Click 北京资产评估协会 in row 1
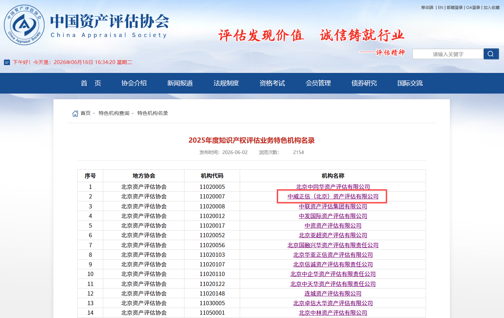The width and height of the screenshot is (504, 318). 144,187
